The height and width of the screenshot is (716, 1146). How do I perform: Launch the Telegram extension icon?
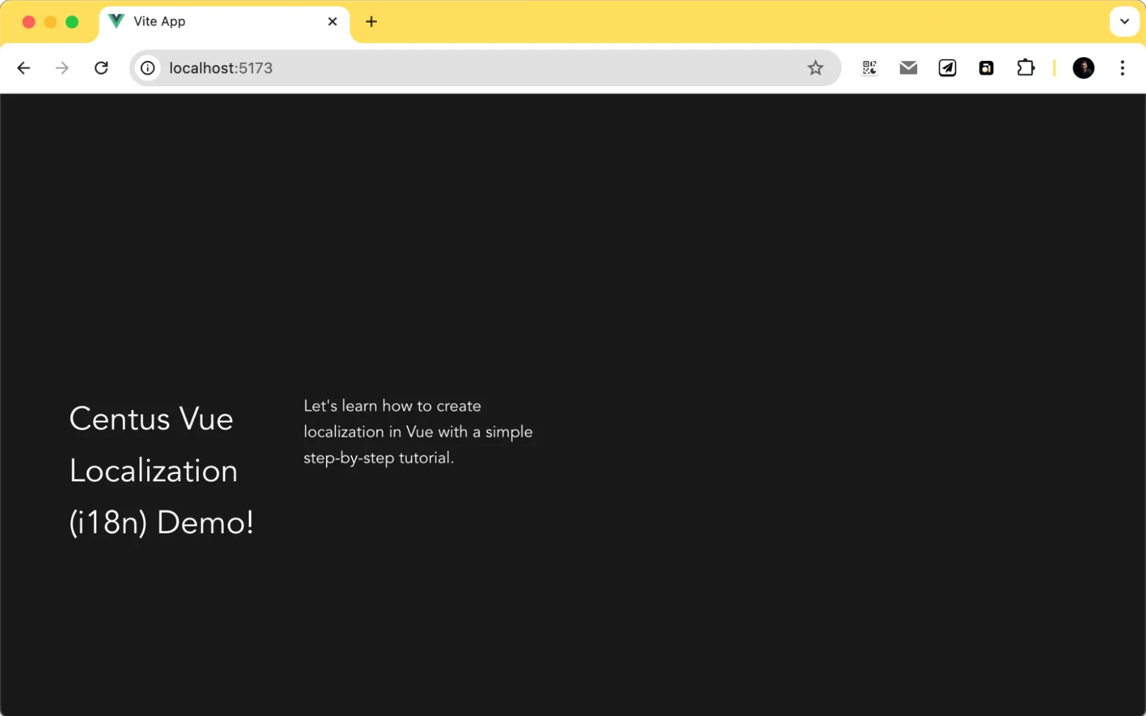click(947, 68)
